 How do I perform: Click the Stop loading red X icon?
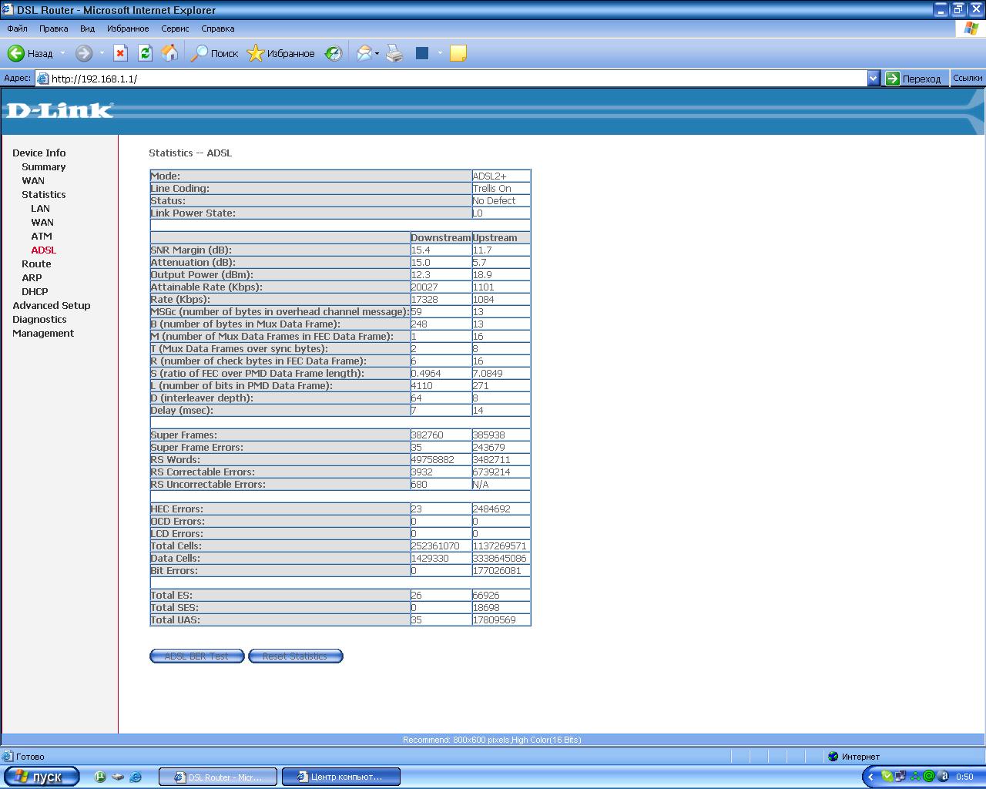tap(120, 53)
